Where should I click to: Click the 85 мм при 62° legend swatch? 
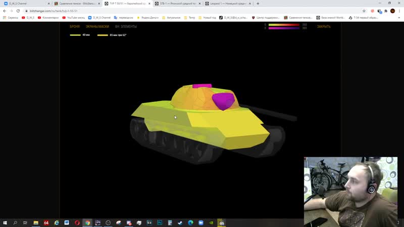(103, 35)
